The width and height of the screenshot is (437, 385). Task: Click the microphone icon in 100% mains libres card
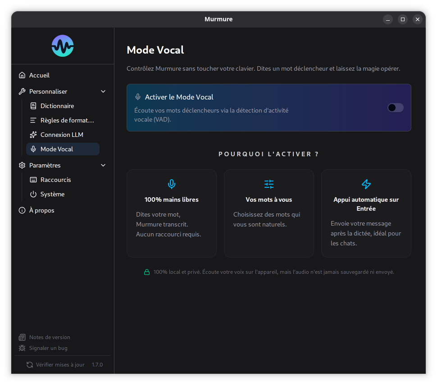172,184
